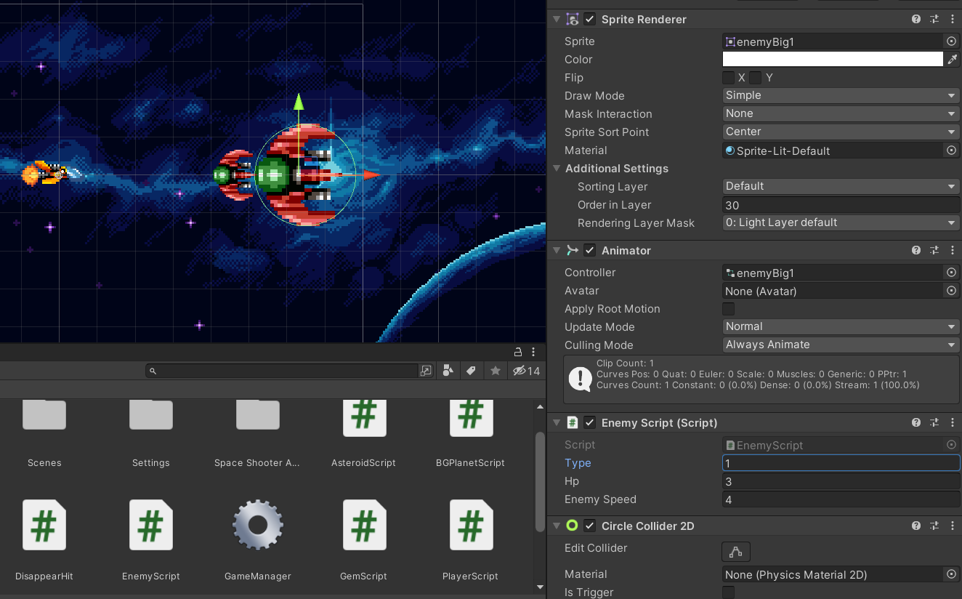Screen dimensions: 962x599
Task: Open Circle Collider 2D preset icon
Action: pyautogui.click(x=934, y=526)
